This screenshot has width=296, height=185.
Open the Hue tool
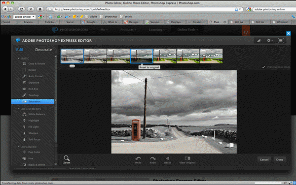tap(28, 158)
